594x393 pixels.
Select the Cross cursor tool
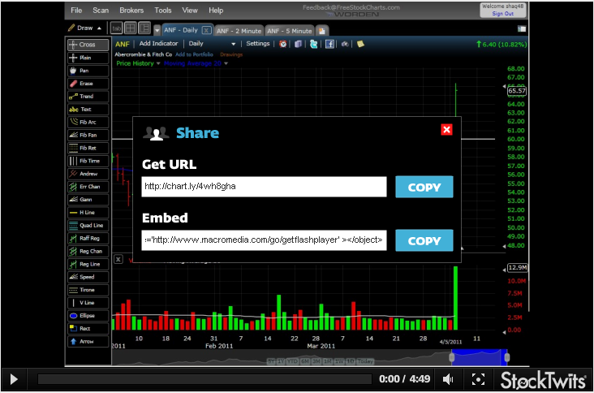coord(88,45)
